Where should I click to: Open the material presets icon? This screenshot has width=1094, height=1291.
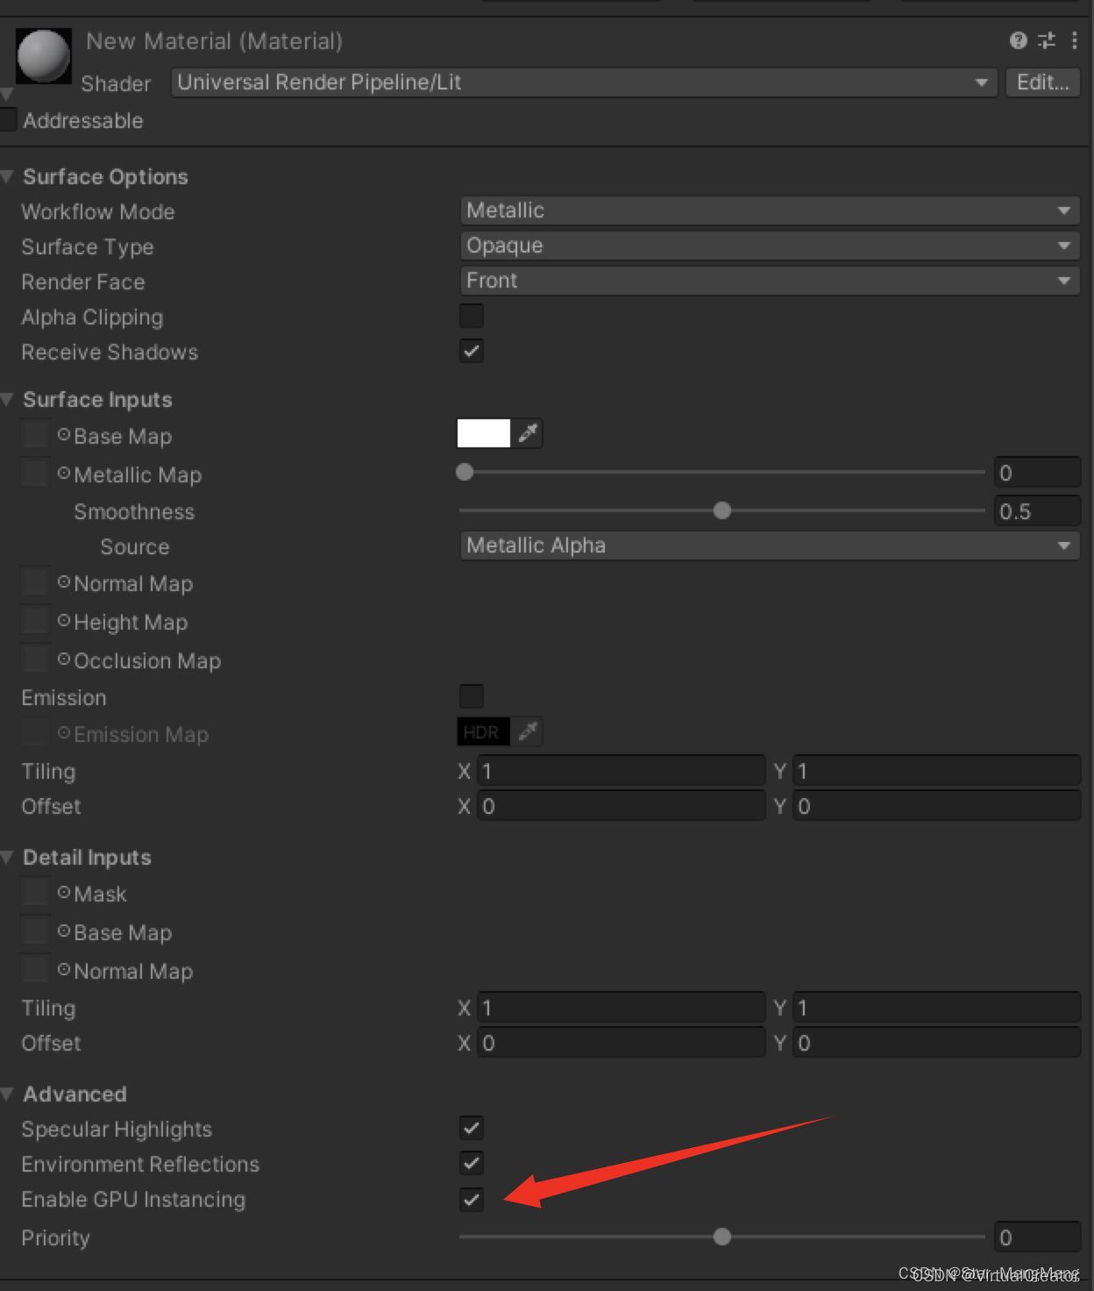[1047, 40]
